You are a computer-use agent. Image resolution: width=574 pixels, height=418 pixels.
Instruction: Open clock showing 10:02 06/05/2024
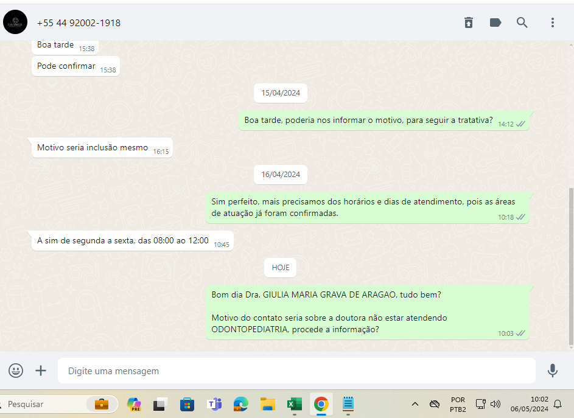tap(530, 404)
